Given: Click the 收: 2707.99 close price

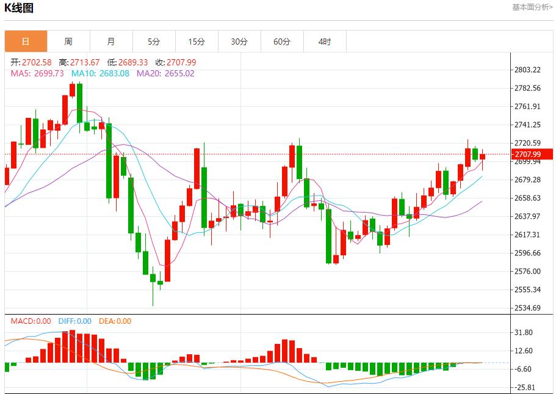Looking at the screenshot, I should click(176, 62).
